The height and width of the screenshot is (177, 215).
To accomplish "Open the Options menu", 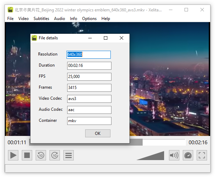I will [89, 19].
